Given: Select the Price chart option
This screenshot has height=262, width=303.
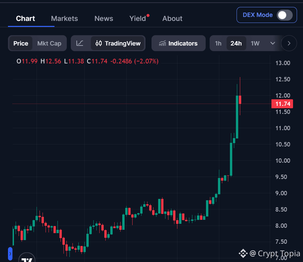Looking at the screenshot, I should 21,43.
